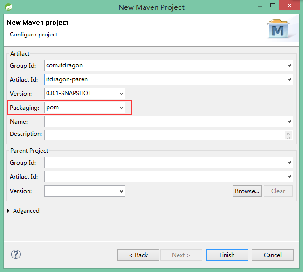Minimize the New Maven Project window

[260, 7]
